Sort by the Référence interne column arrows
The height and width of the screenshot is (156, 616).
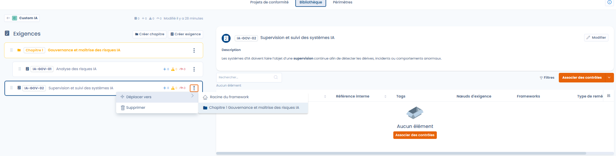pos(385,96)
